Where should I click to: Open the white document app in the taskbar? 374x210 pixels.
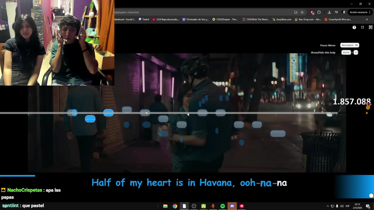[184, 206]
